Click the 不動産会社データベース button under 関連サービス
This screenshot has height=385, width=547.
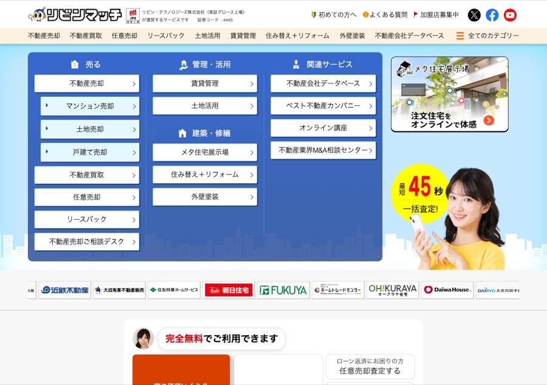tap(323, 83)
